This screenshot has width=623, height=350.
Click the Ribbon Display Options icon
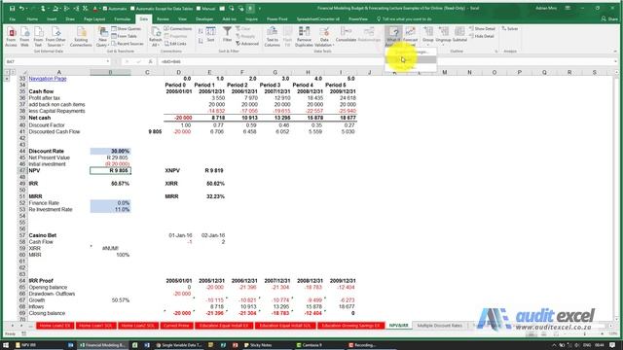(x=568, y=8)
